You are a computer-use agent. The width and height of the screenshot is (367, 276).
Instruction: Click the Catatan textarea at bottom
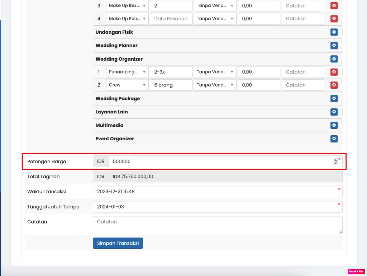[x=217, y=225]
